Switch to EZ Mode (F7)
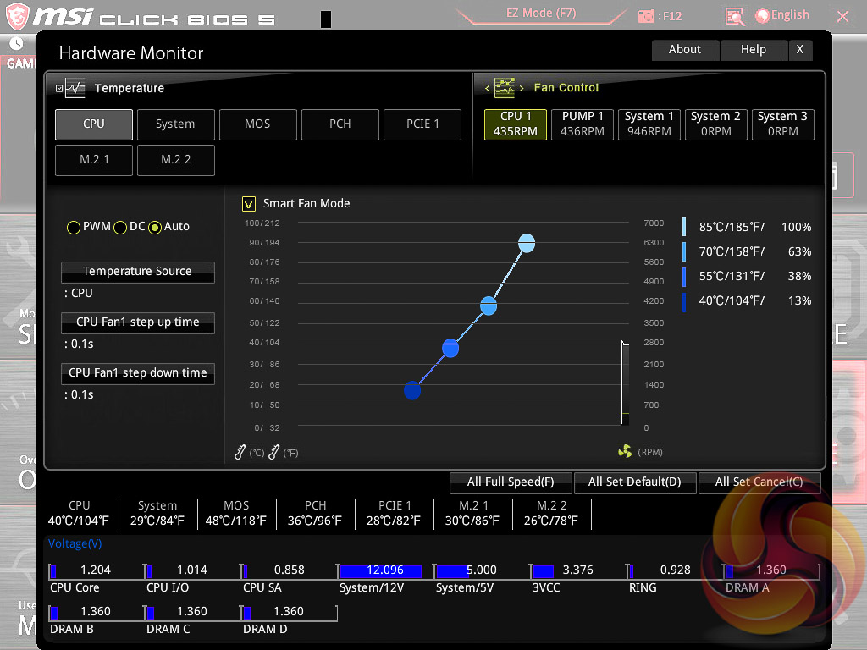This screenshot has width=867, height=650. (541, 14)
